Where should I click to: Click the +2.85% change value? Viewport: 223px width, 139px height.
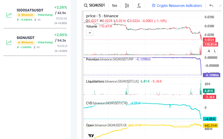click(x=61, y=35)
